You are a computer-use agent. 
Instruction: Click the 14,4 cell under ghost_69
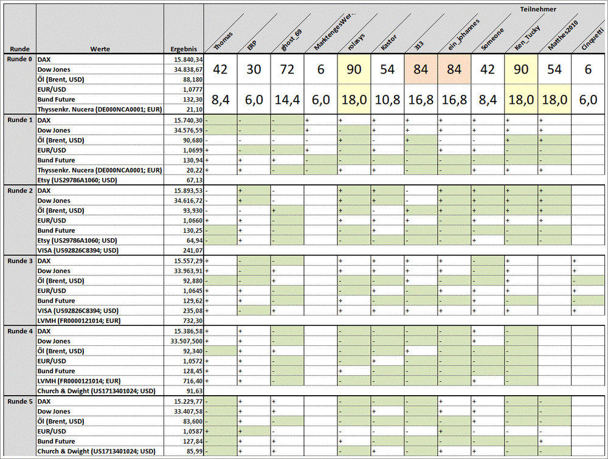click(287, 100)
